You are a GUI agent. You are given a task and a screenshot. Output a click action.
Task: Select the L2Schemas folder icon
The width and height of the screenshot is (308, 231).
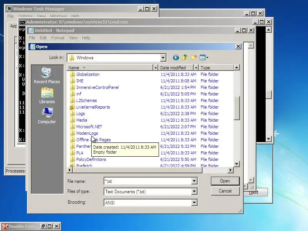[72, 100]
